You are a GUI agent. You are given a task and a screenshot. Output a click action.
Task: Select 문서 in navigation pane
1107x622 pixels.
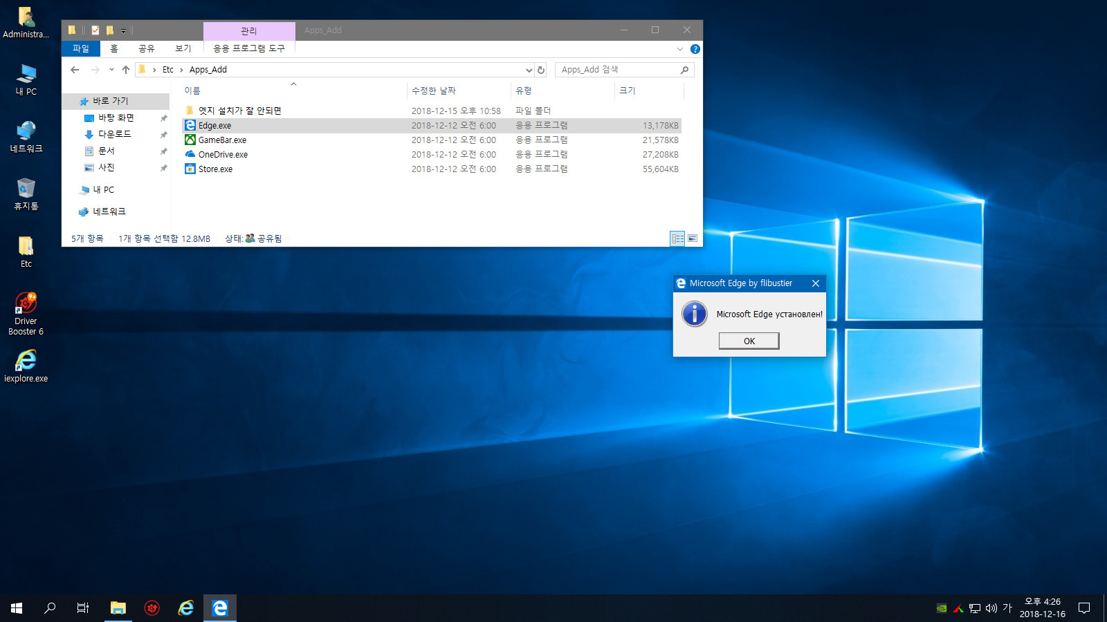click(107, 151)
